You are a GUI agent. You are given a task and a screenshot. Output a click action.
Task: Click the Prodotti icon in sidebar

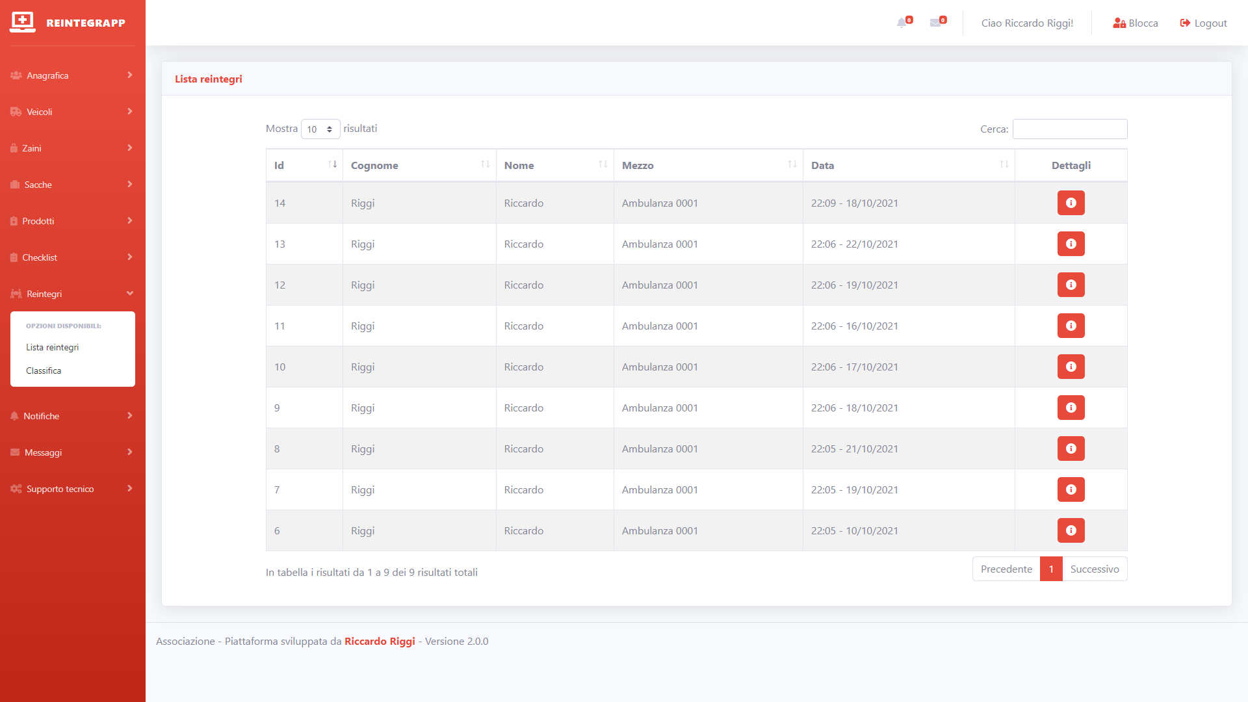click(14, 221)
